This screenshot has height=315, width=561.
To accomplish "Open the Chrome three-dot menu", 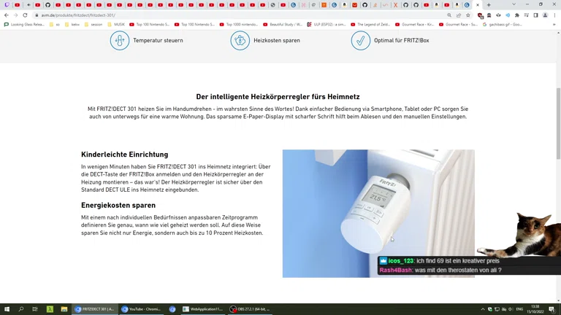I will 555,15.
